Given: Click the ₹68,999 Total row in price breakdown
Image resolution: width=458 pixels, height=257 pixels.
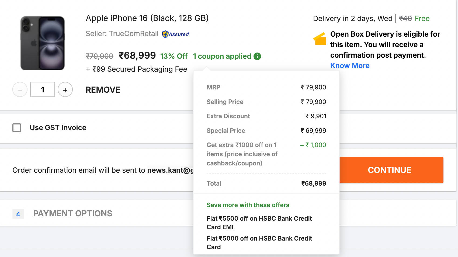Looking at the screenshot, I should (x=266, y=183).
